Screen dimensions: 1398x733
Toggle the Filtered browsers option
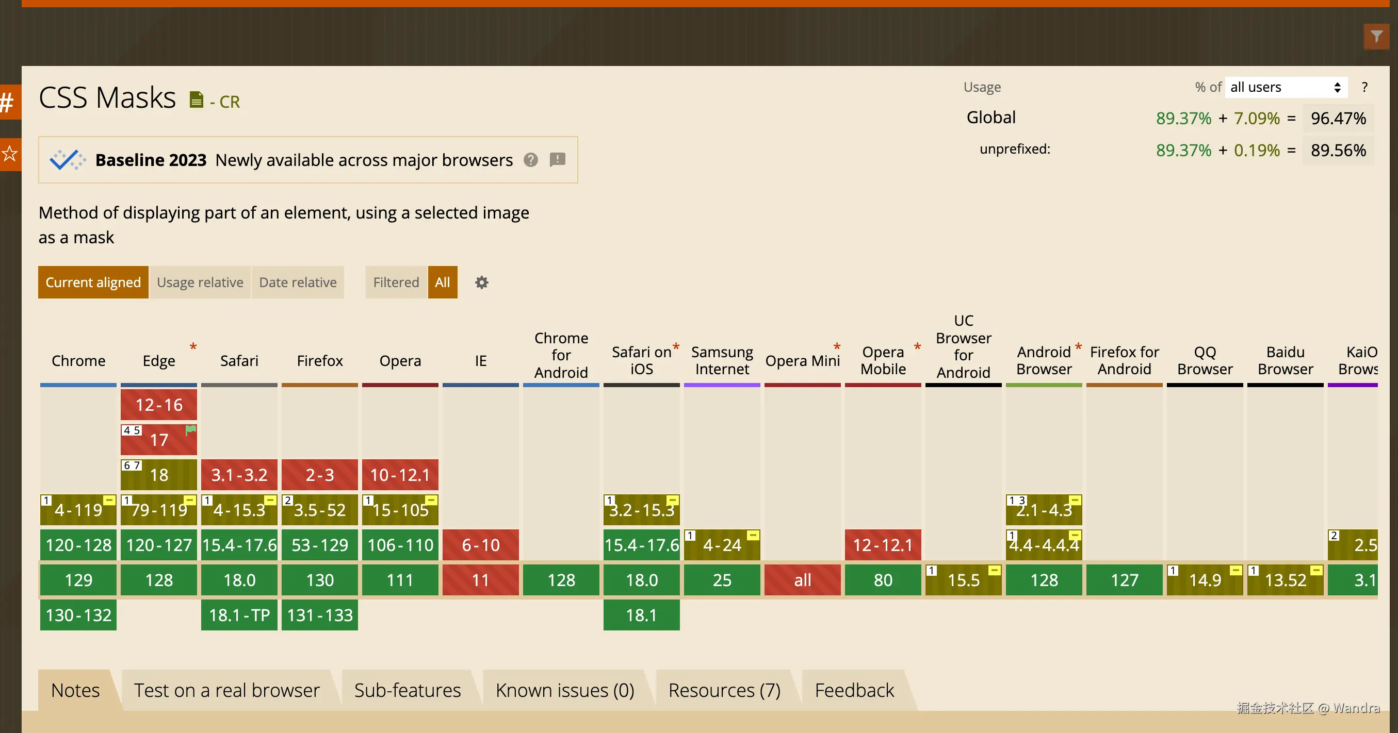(x=396, y=282)
